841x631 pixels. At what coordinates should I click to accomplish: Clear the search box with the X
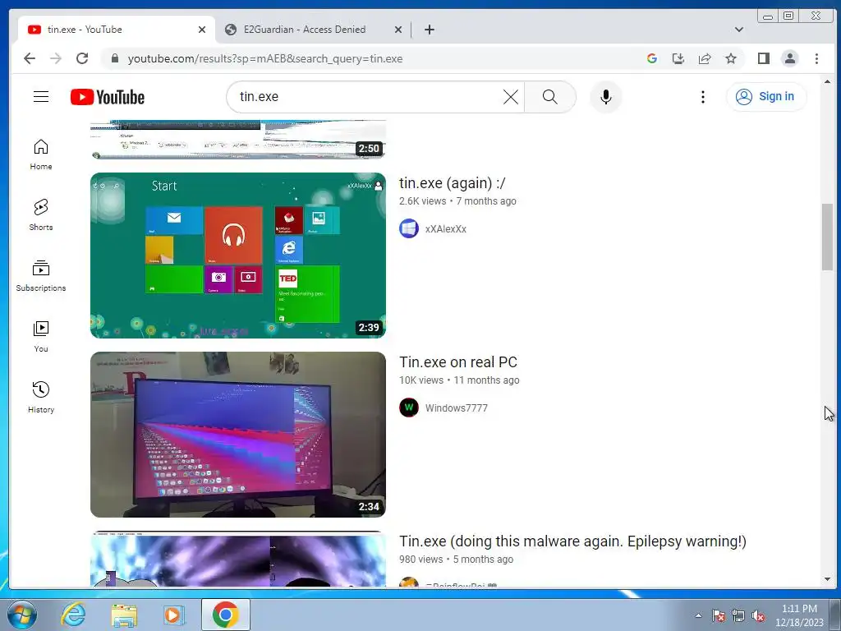pos(511,97)
